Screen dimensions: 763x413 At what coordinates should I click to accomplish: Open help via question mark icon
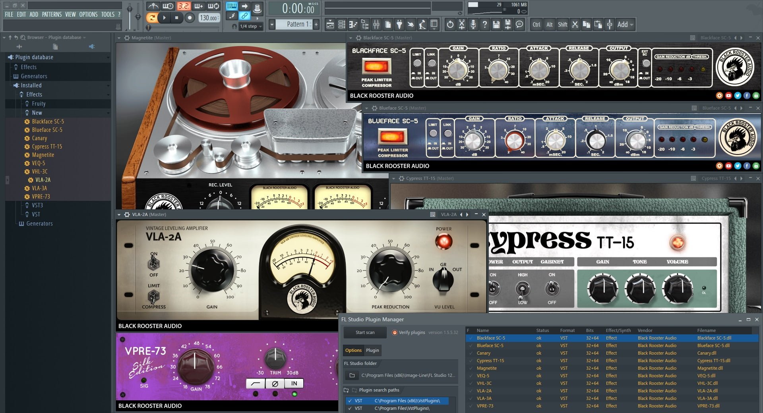(x=484, y=25)
